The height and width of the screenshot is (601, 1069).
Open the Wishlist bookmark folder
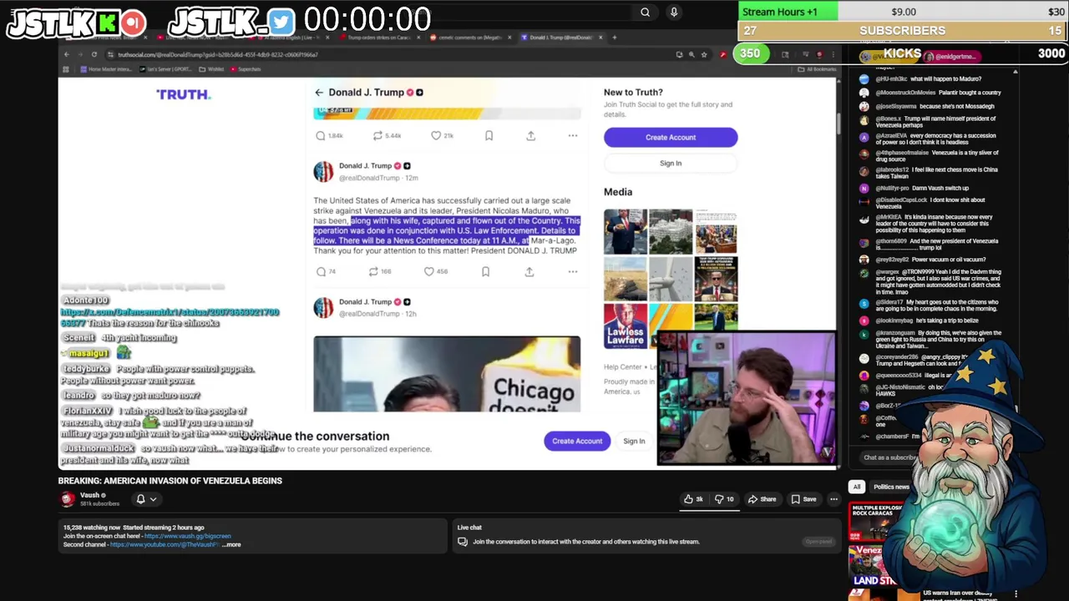click(x=212, y=69)
